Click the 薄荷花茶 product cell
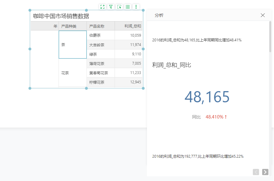This screenshot has height=181, width=274. click(x=101, y=63)
